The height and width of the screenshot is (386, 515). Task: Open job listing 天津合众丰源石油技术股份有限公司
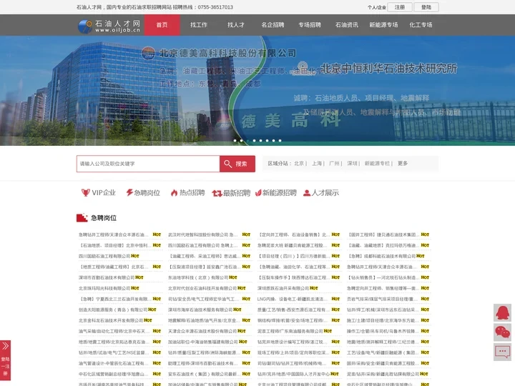202,331
